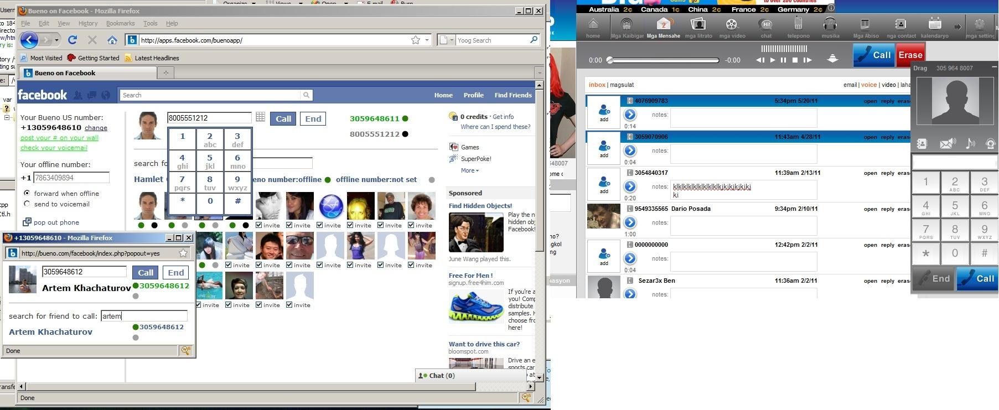Switch to the email message filter
Viewport: 999px width, 410px height.
click(850, 85)
